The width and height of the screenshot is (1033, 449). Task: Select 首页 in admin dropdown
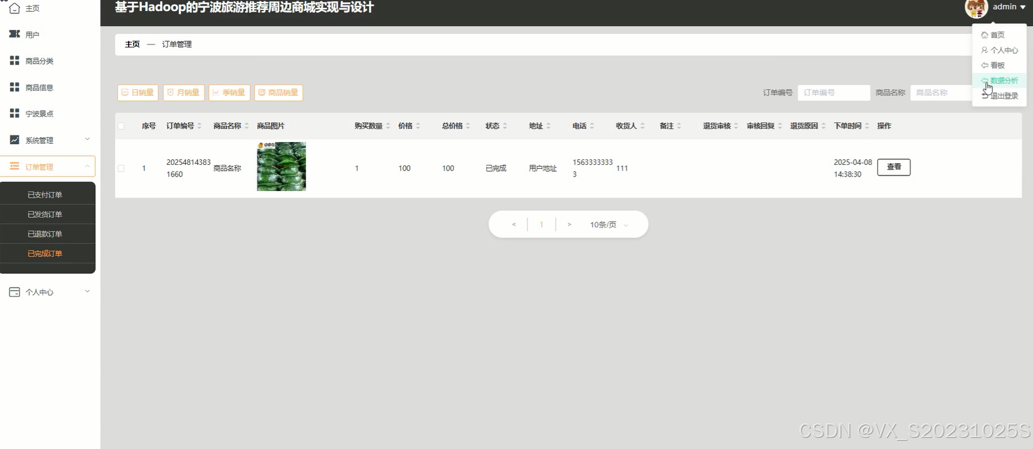pos(1000,35)
